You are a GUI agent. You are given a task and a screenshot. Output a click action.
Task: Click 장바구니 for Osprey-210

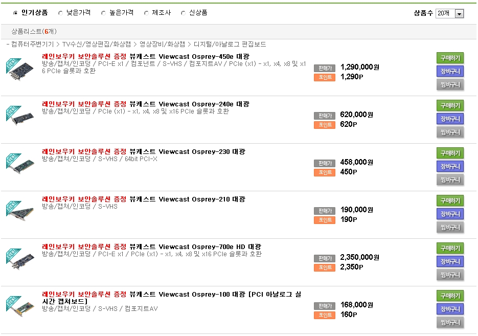click(x=450, y=214)
